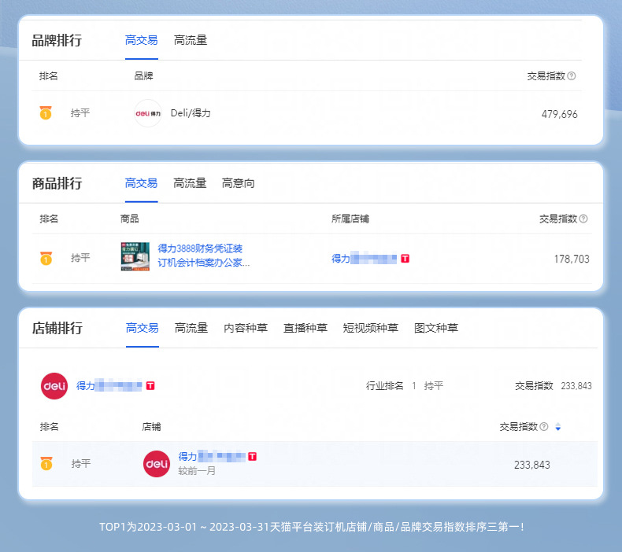Open 内容种草 tab in 店铺排行
This screenshot has height=552, width=622.
click(x=246, y=328)
